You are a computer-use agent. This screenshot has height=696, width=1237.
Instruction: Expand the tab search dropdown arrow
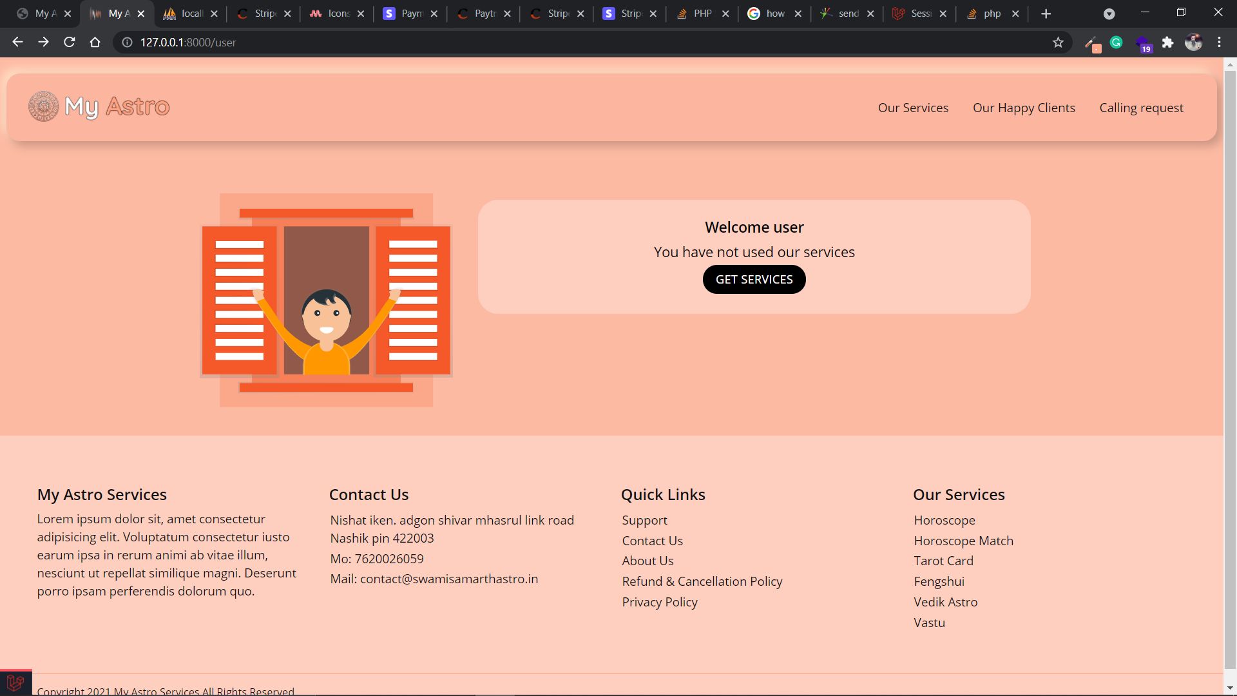pyautogui.click(x=1109, y=14)
